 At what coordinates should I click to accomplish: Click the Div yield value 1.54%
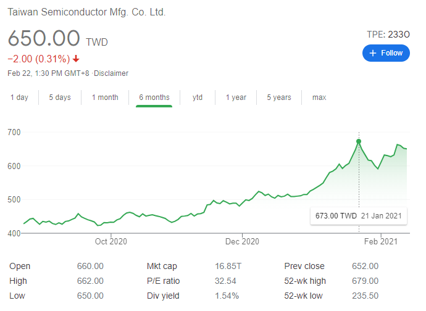click(227, 296)
